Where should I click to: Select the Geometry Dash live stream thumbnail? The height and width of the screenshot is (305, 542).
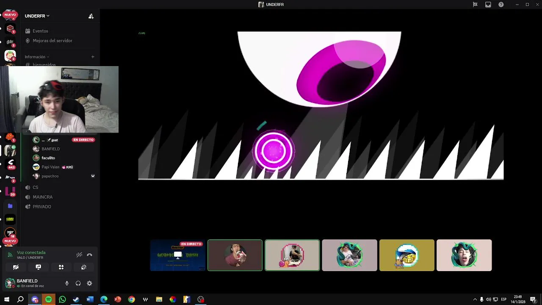[178, 255]
